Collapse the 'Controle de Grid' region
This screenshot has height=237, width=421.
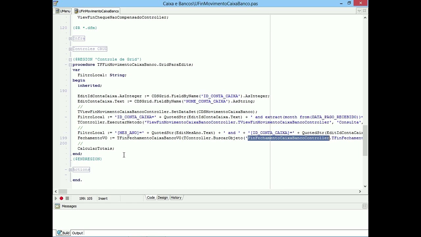(x=70, y=60)
